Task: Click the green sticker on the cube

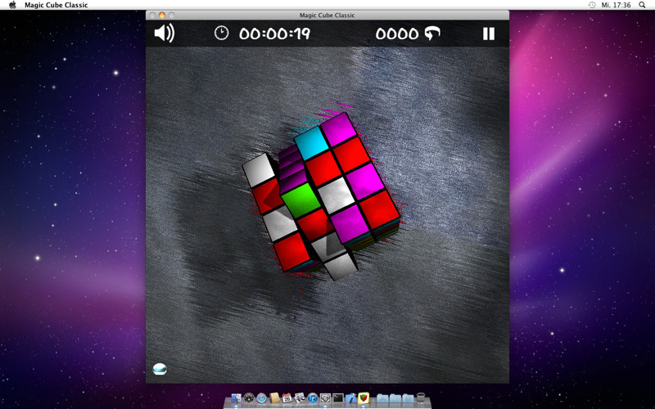Action: tap(300, 200)
